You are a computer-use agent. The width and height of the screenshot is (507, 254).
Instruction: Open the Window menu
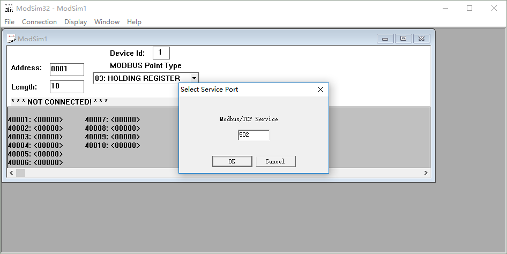(107, 22)
